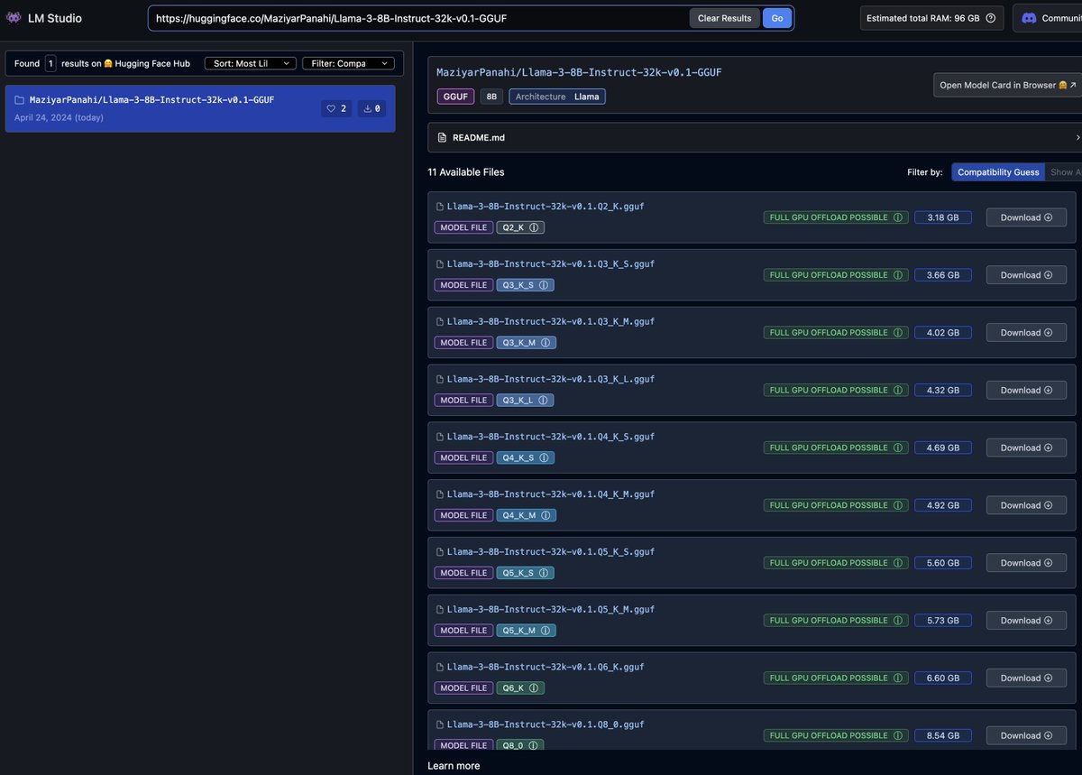Click the Hugging Face URL search field
Image resolution: width=1082 pixels, height=775 pixels.
[x=419, y=18]
